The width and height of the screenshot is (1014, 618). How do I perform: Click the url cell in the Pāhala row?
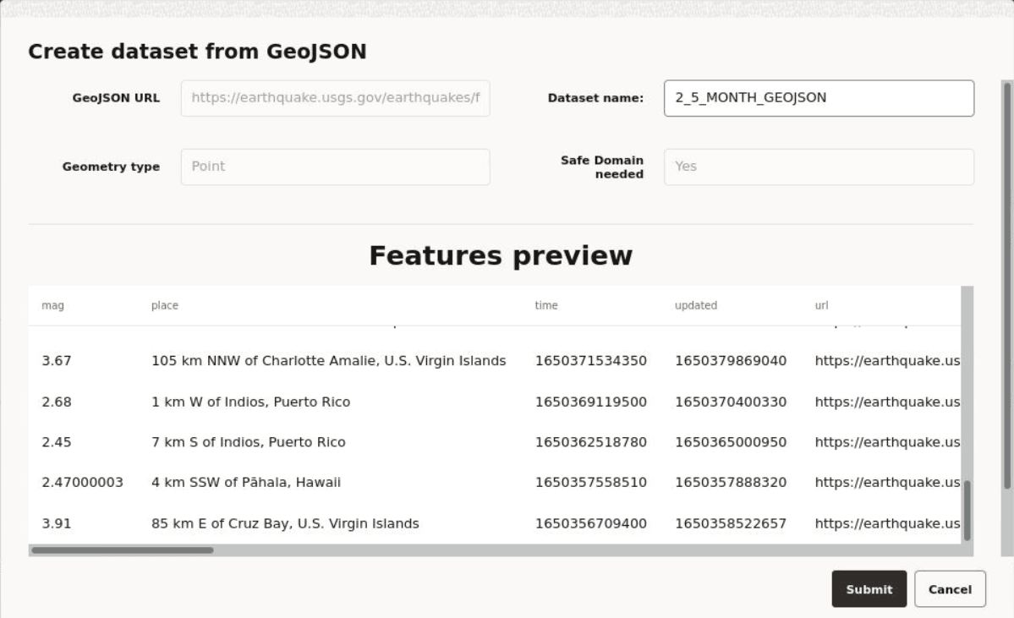tap(887, 482)
